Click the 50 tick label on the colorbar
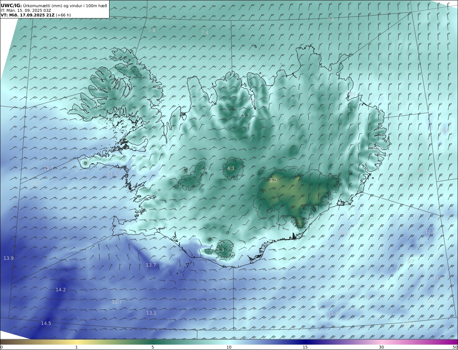The width and height of the screenshot is (458, 350). pyautogui.click(x=455, y=347)
